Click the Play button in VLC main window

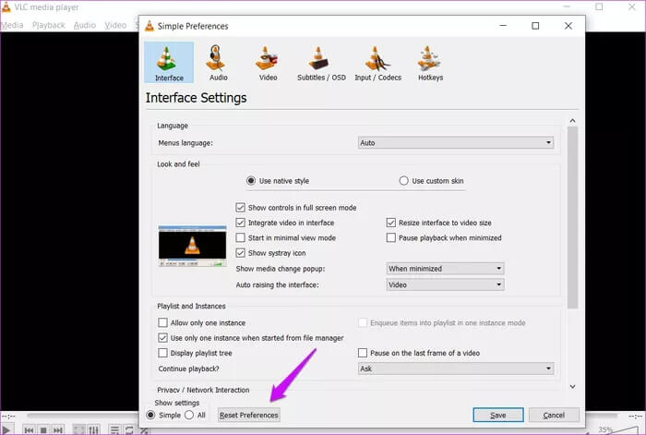tap(7, 429)
